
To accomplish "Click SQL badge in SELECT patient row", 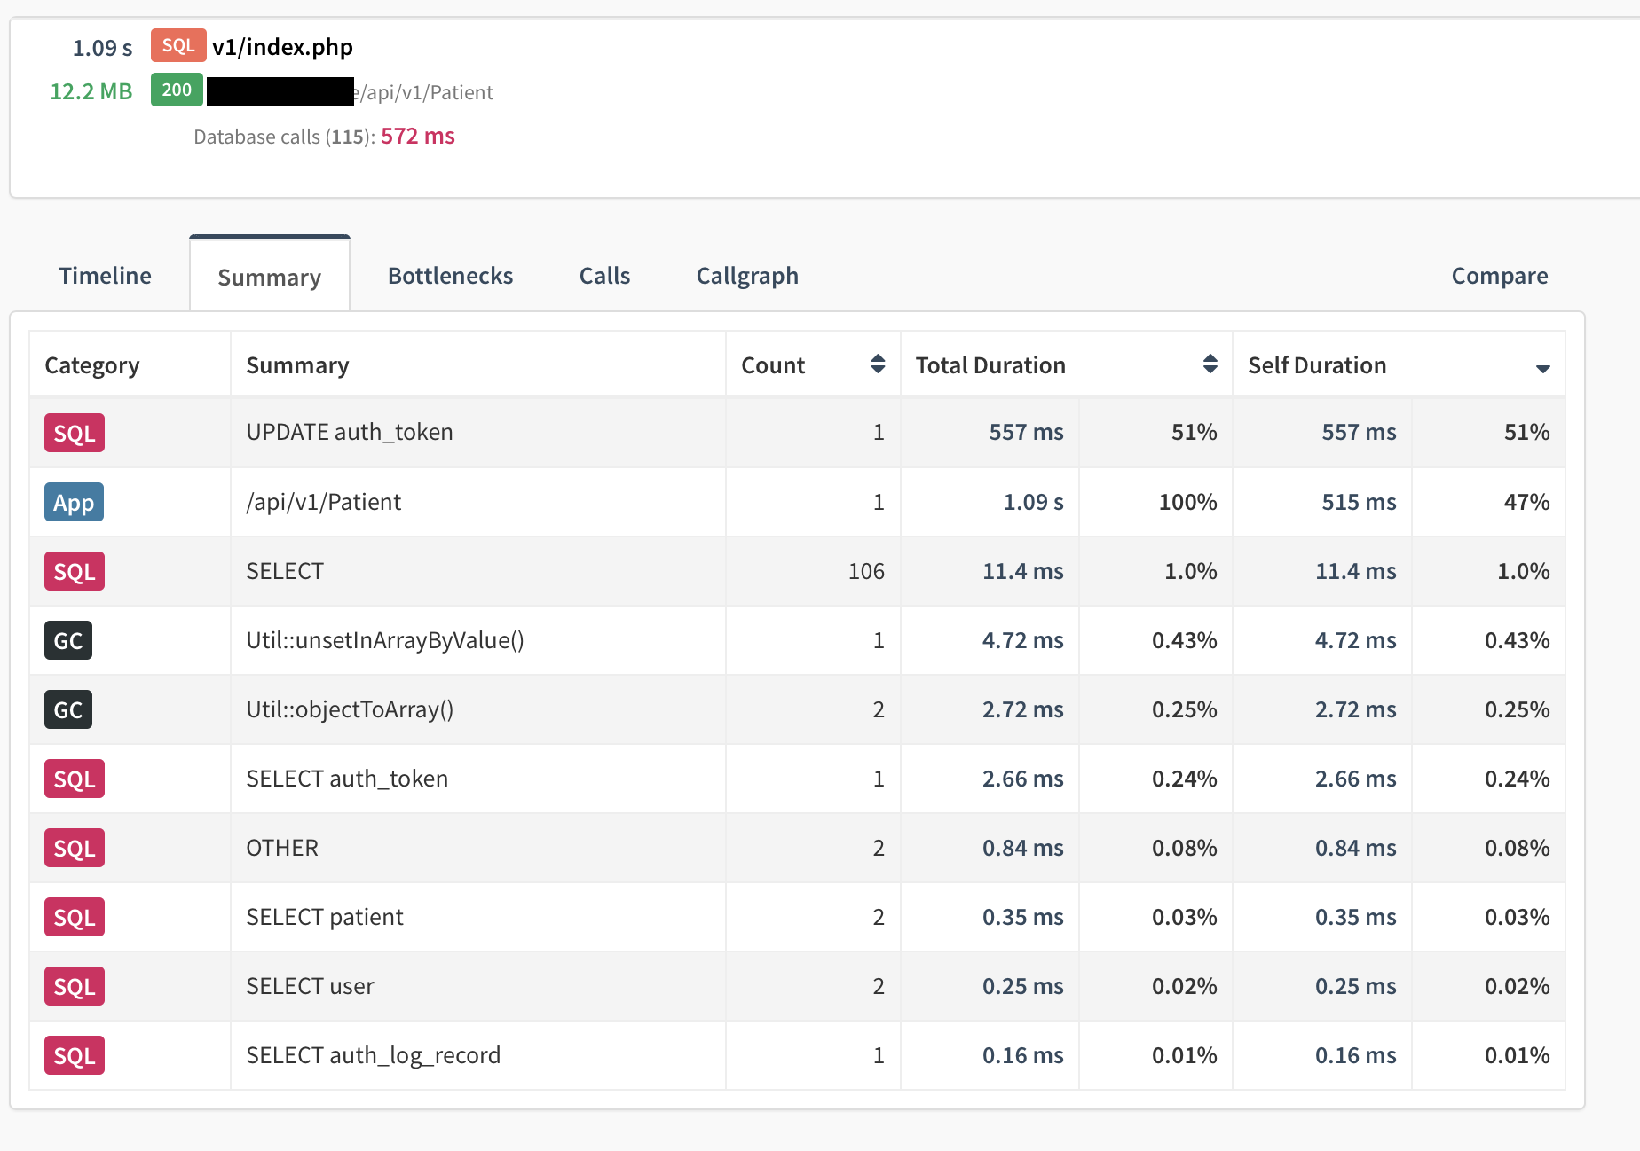I will point(75,917).
